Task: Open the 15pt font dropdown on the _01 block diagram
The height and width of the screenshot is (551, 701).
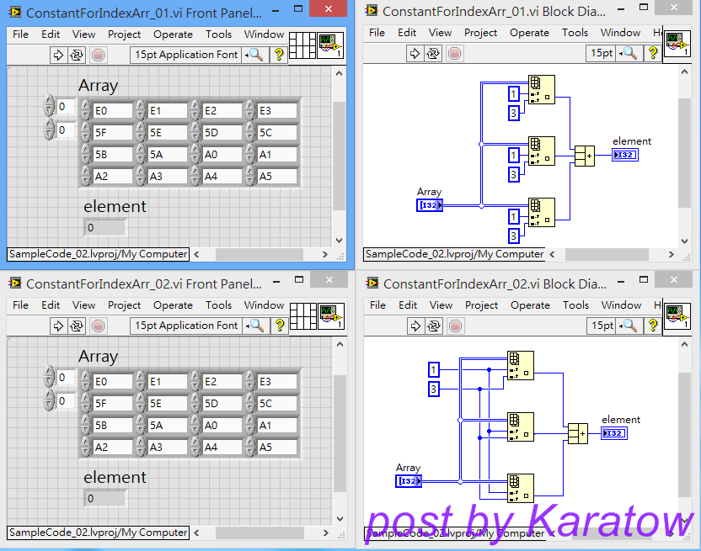Action: click(x=601, y=53)
